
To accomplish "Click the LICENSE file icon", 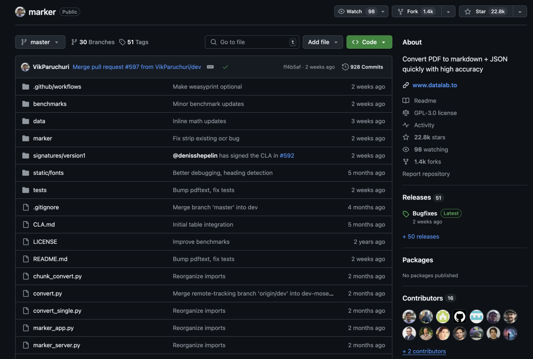I will point(26,242).
